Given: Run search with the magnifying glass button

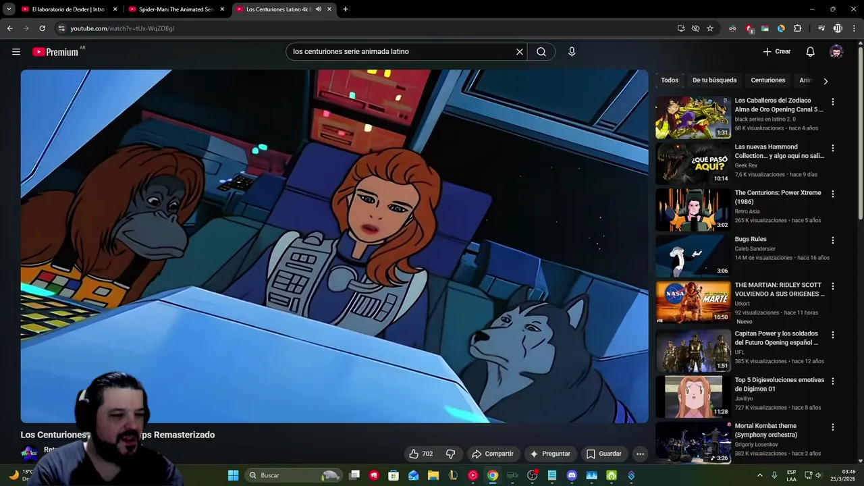Looking at the screenshot, I should [x=541, y=52].
